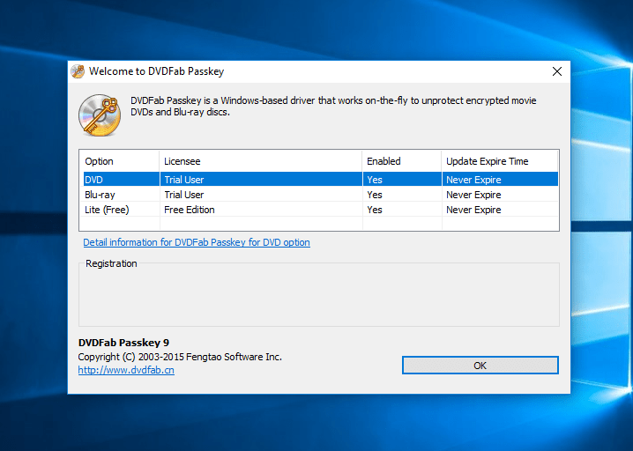Click the large disc and key logo
The image size is (633, 451).
click(x=100, y=115)
